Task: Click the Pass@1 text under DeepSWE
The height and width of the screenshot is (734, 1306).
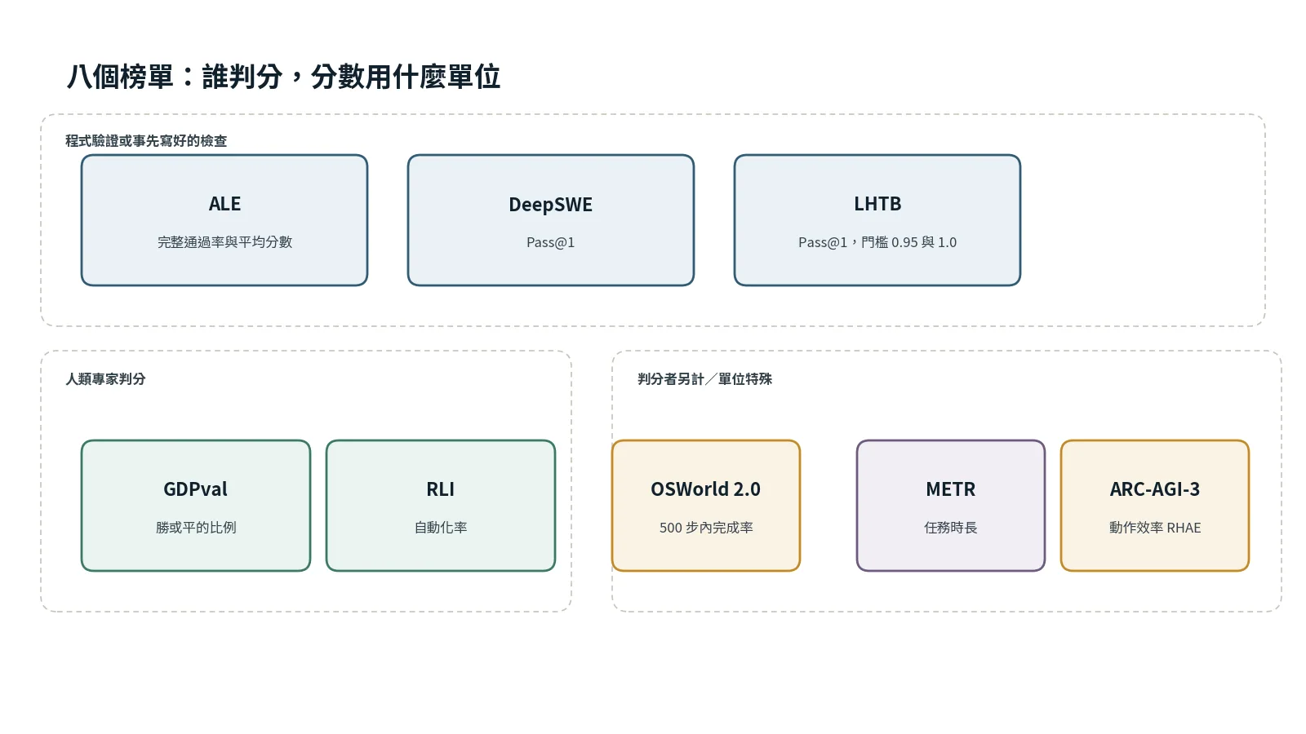Action: [x=551, y=242]
